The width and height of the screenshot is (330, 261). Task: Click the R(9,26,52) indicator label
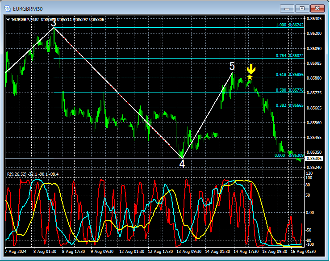tap(18, 174)
